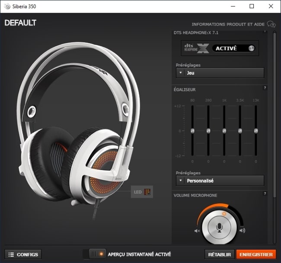The width and height of the screenshot is (281, 263).
Task: Click the VOLUME MICROPHONE section heading
Action: pos(195,195)
